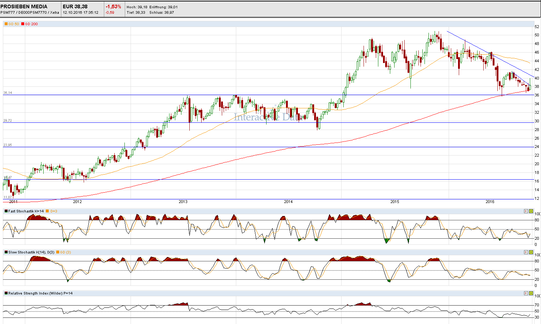Remove the Relative Strength Index panel
The height and width of the screenshot is (324, 541).
point(531,293)
